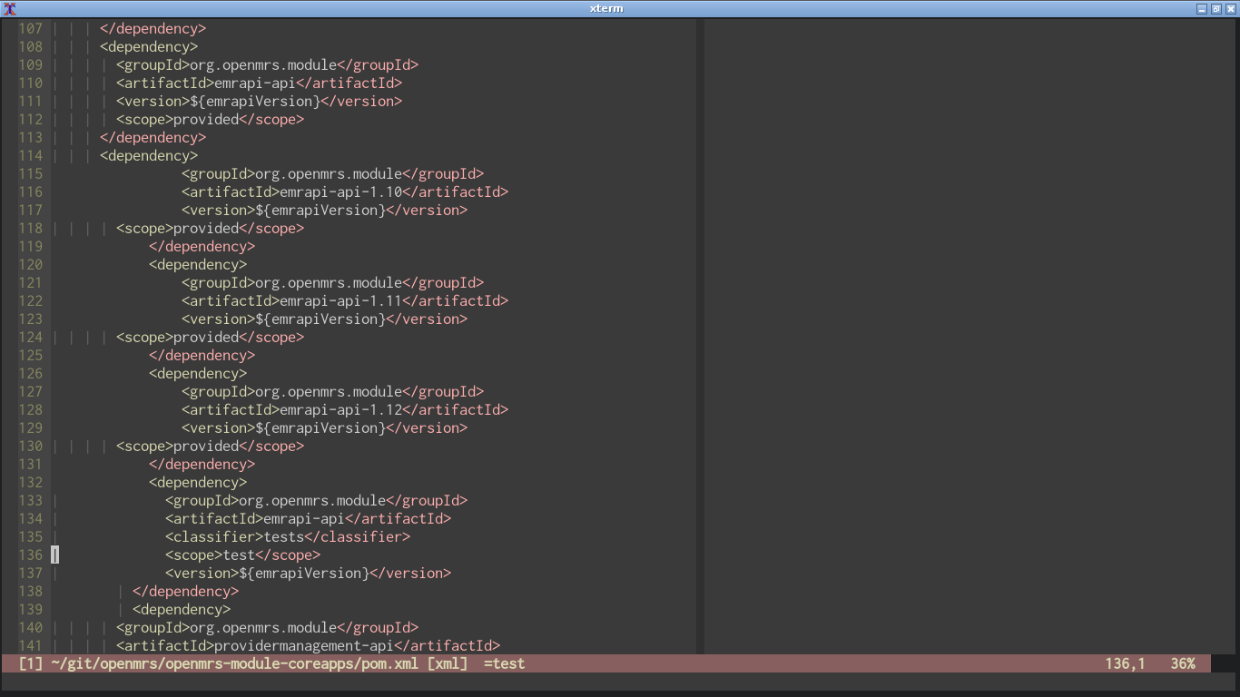Click version tag on line 129
This screenshot has height=697, width=1240.
tap(325, 427)
